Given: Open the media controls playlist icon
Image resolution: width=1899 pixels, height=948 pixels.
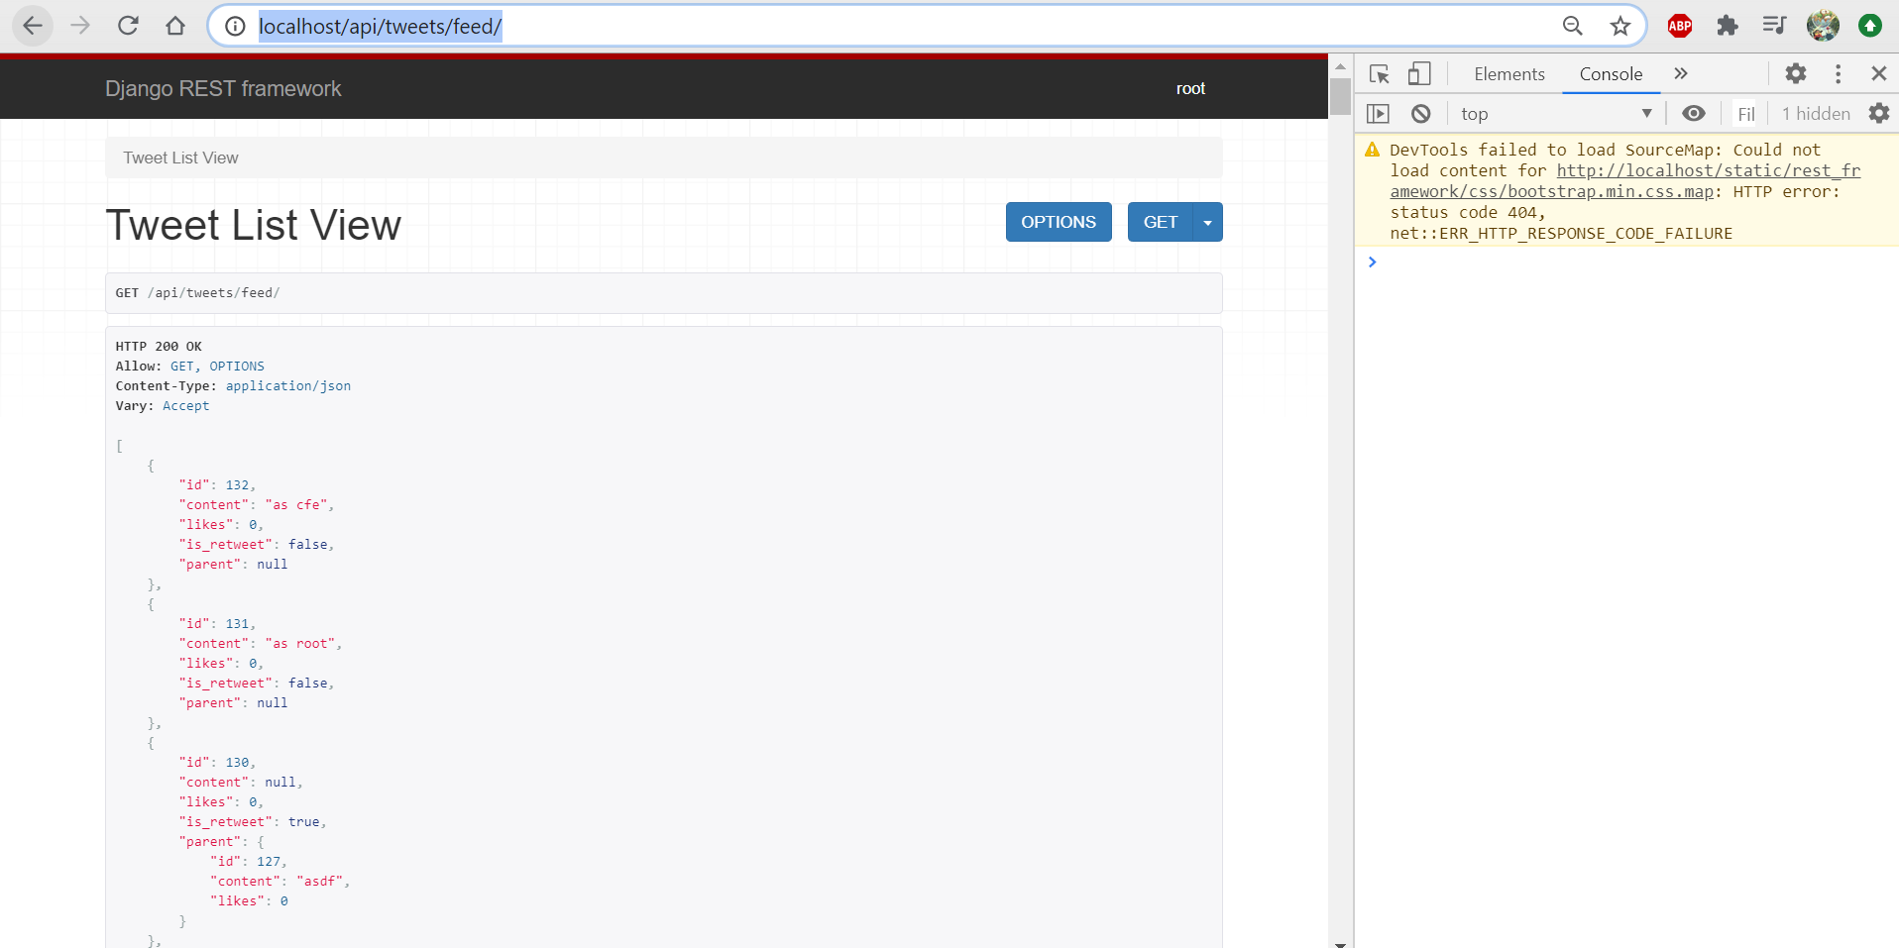Looking at the screenshot, I should tap(1775, 26).
